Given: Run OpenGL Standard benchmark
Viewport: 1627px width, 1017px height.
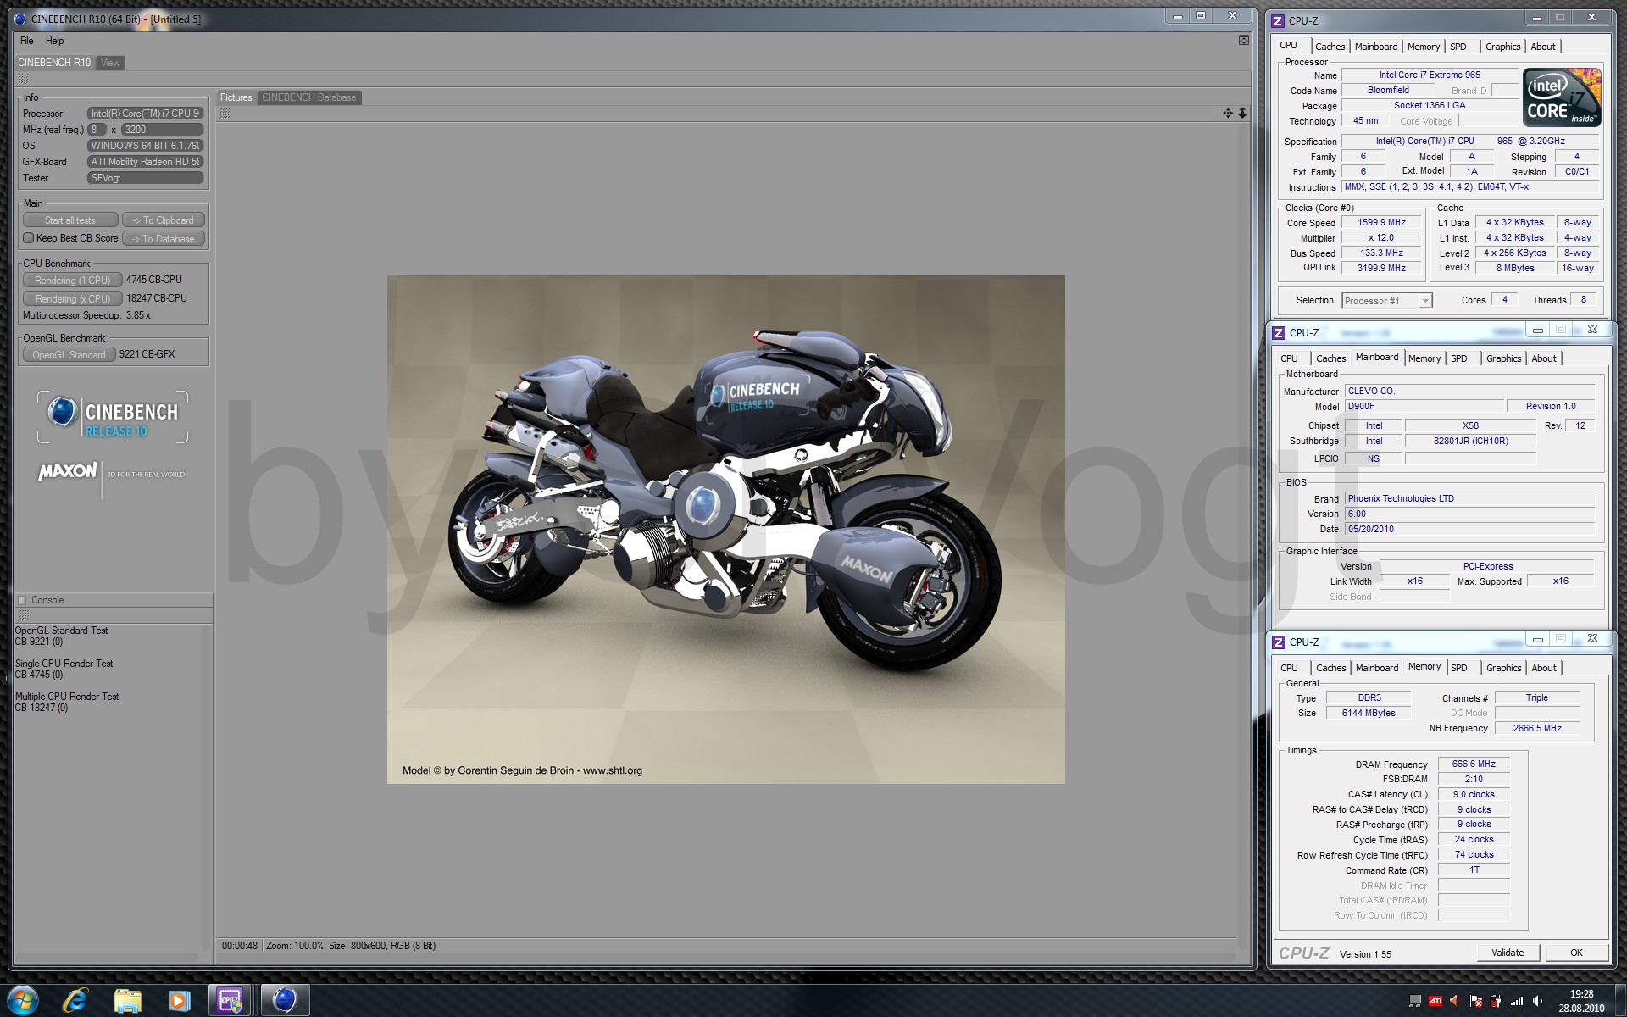Looking at the screenshot, I should (x=69, y=355).
